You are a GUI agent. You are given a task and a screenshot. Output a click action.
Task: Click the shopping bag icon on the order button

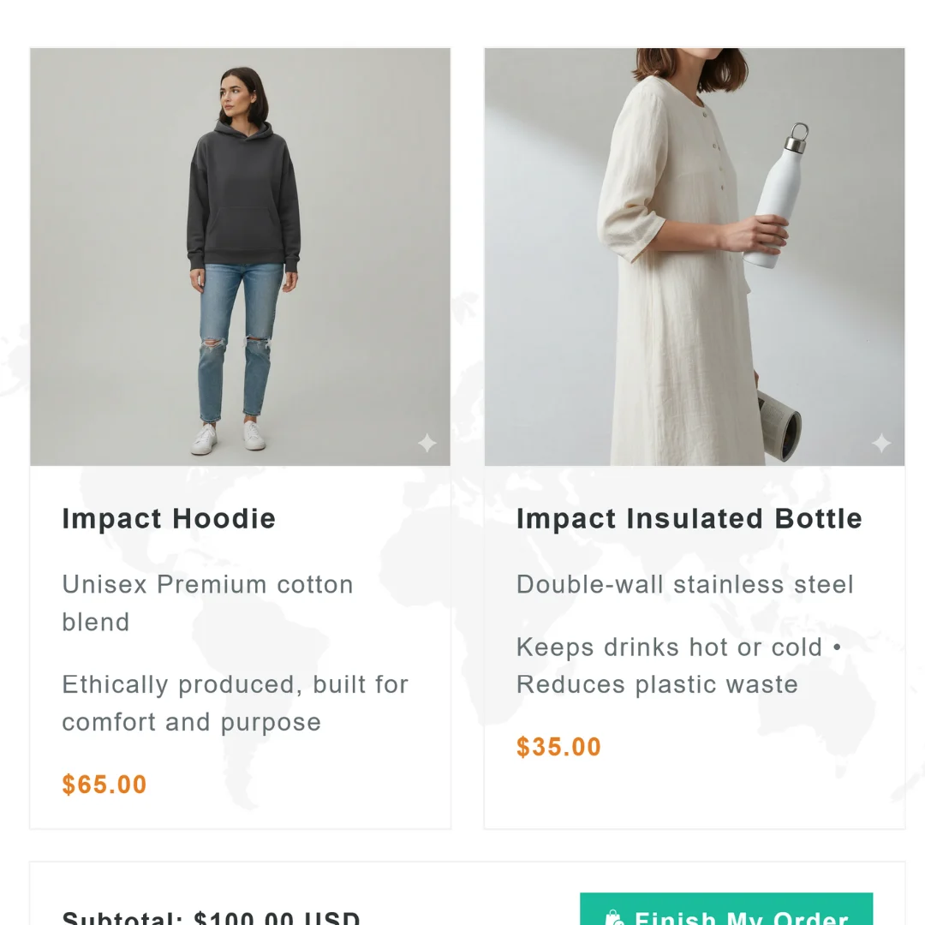coord(613,918)
